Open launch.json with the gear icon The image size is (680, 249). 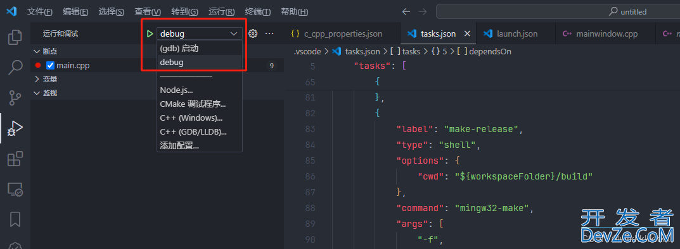pyautogui.click(x=253, y=33)
